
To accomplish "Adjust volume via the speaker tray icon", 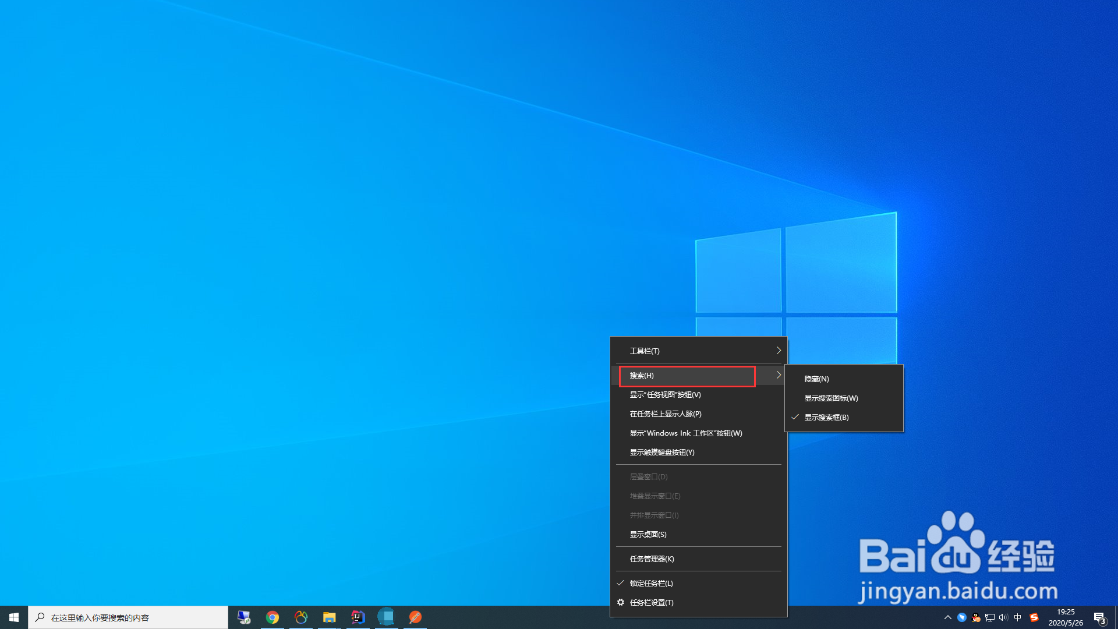I will 1003,617.
